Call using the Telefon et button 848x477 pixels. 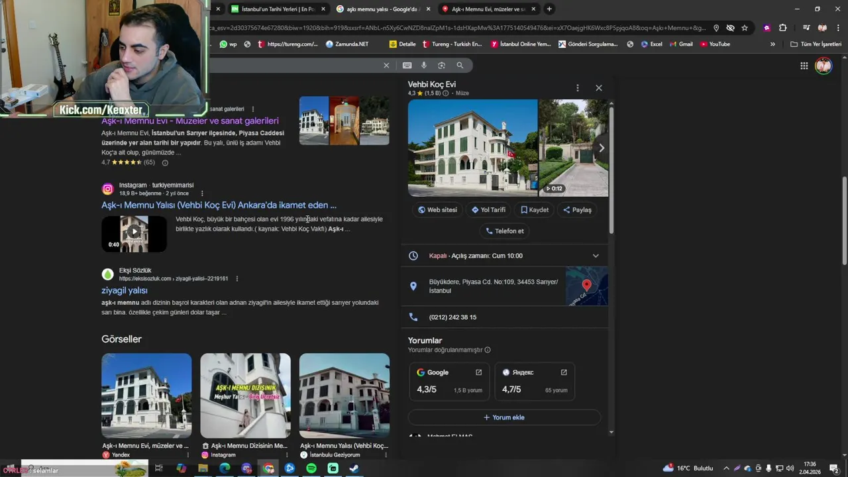tap(505, 231)
